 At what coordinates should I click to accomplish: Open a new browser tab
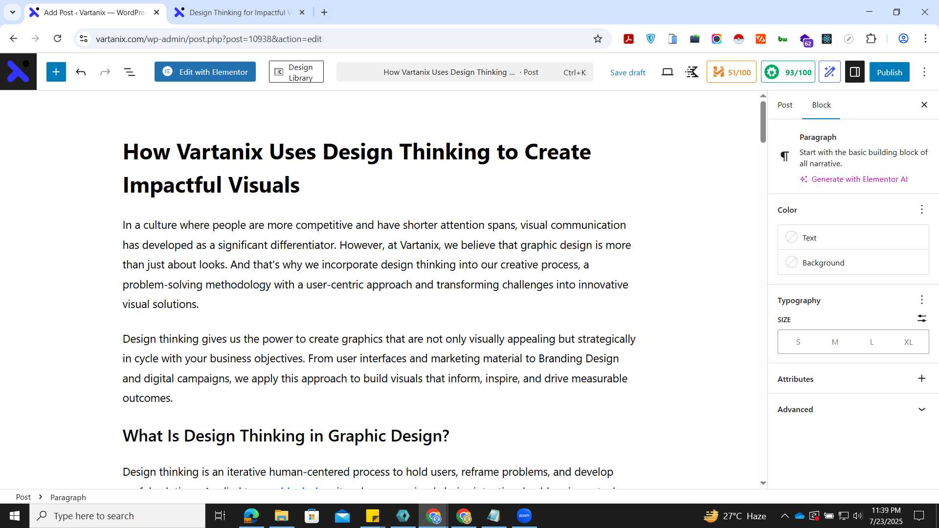click(x=324, y=13)
